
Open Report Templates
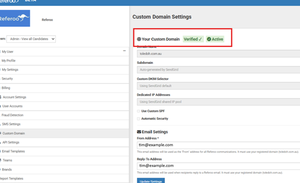point(64,179)
